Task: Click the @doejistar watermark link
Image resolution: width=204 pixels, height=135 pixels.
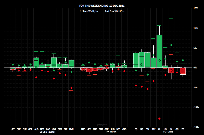Action: pos(102,125)
